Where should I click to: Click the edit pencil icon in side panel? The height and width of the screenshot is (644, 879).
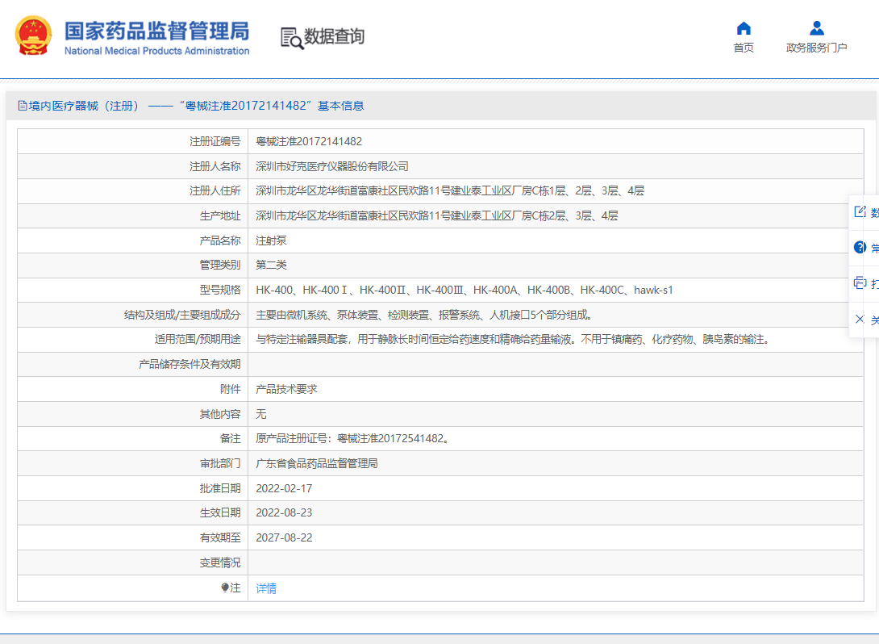tap(860, 211)
